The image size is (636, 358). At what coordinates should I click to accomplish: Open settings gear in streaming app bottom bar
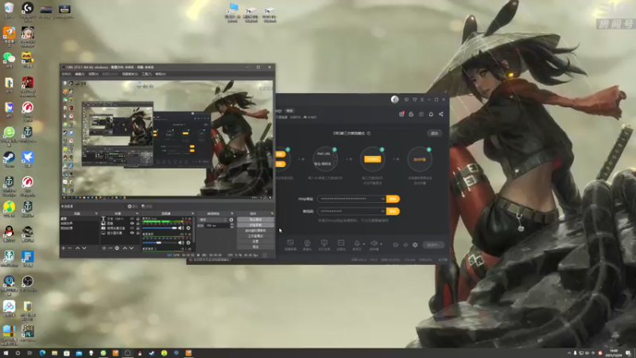point(415,245)
